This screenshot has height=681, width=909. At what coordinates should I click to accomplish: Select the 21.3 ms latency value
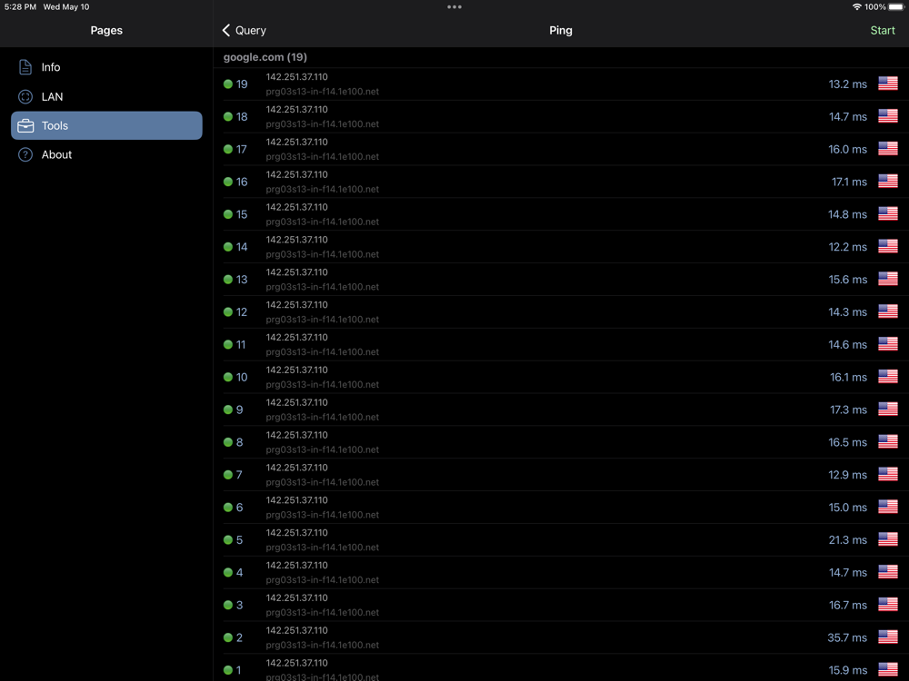[847, 539]
